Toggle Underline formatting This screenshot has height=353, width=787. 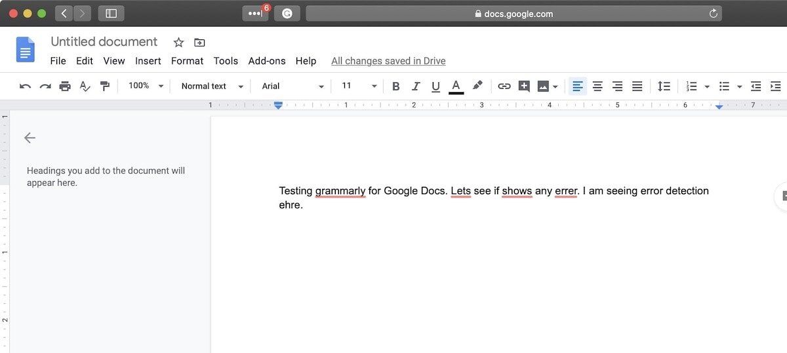click(435, 86)
